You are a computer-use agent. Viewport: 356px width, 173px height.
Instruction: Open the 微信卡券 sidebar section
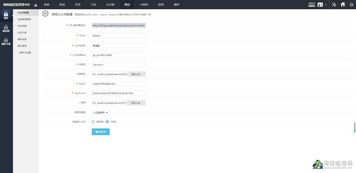pyautogui.click(x=6, y=42)
